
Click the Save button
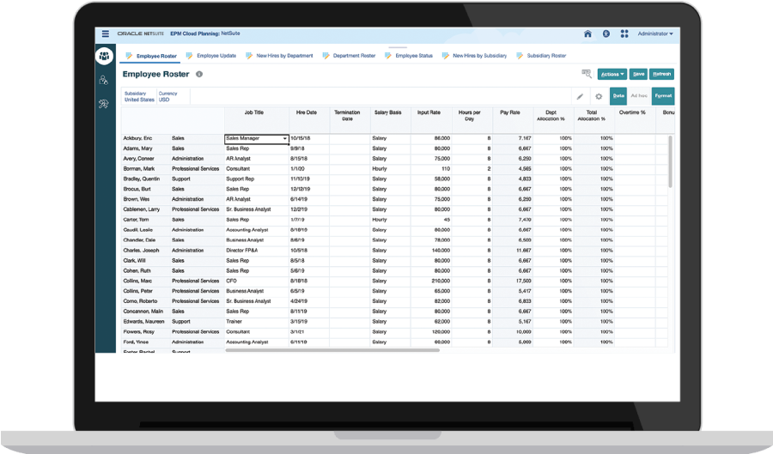(638, 74)
